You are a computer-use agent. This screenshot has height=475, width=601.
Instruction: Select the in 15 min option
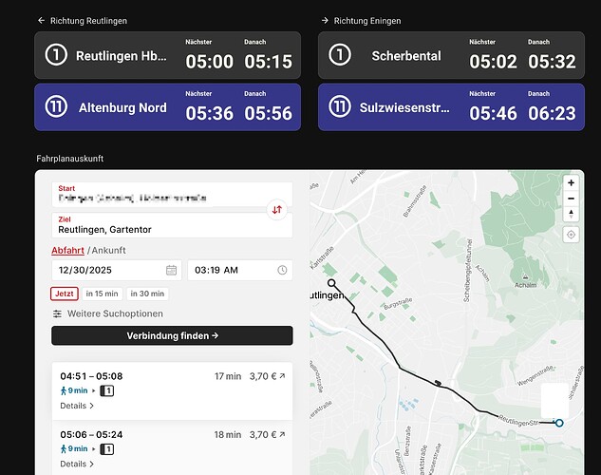tap(102, 294)
